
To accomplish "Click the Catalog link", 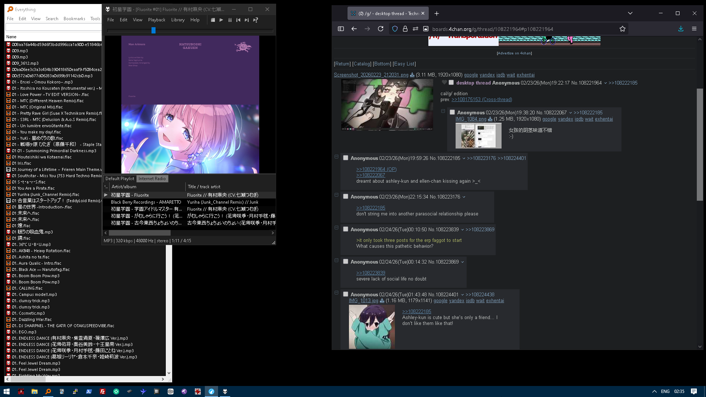I will (362, 64).
